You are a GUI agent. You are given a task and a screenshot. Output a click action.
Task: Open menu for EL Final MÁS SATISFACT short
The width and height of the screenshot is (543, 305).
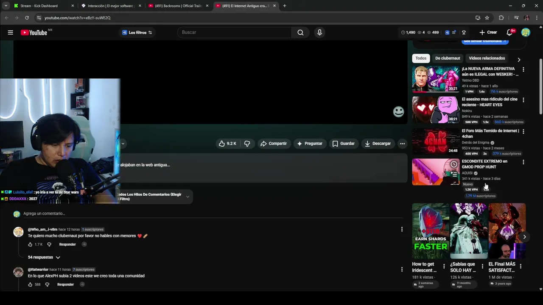tap(521, 266)
